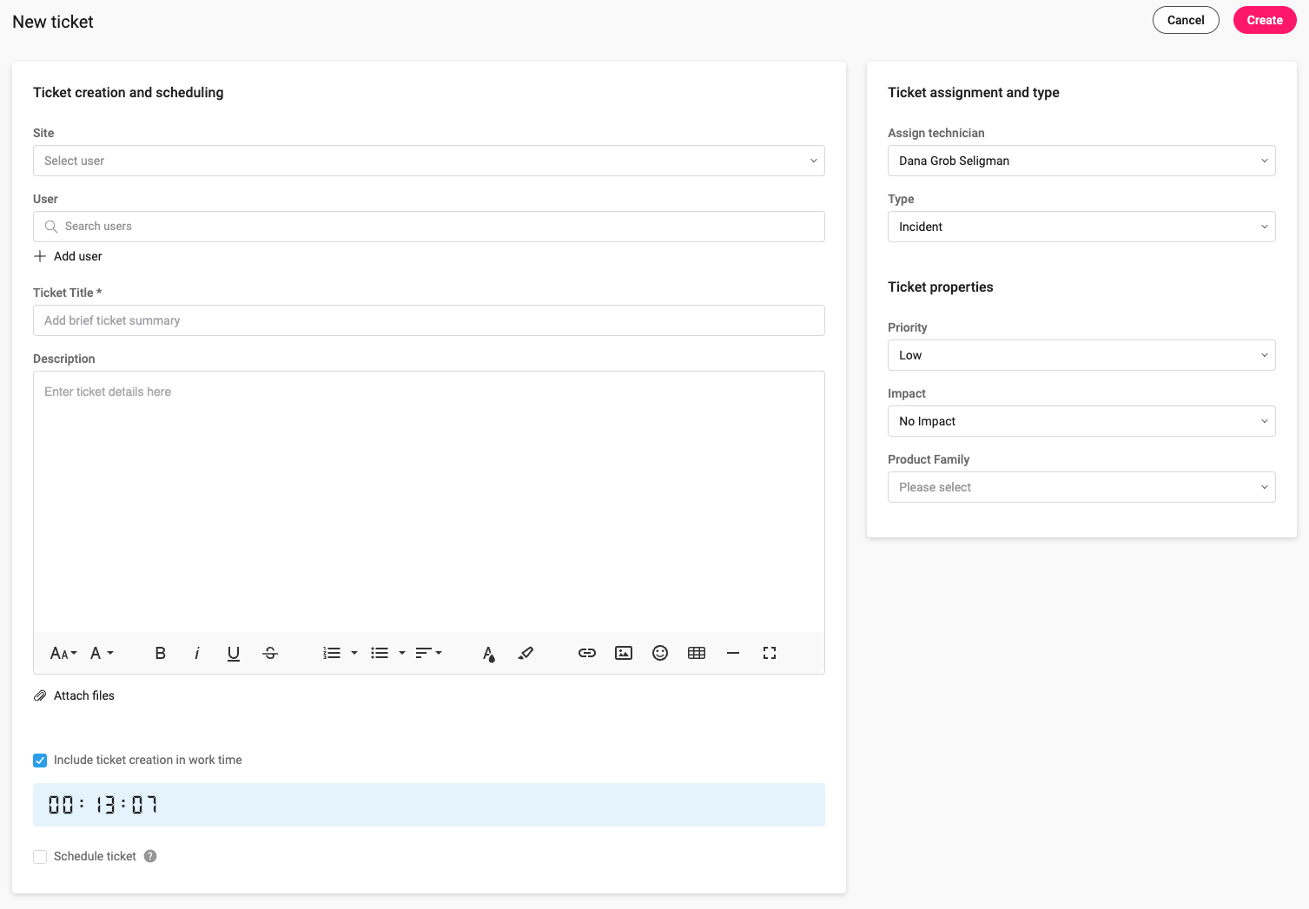Insert an image into the description
Image resolution: width=1309 pixels, height=909 pixels.
[624, 653]
